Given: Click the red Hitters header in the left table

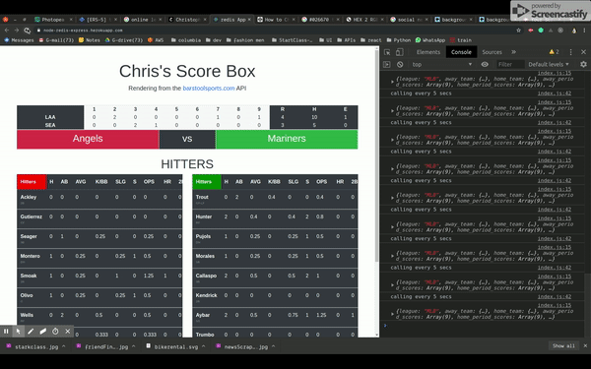Looking at the screenshot, I should coord(32,182).
